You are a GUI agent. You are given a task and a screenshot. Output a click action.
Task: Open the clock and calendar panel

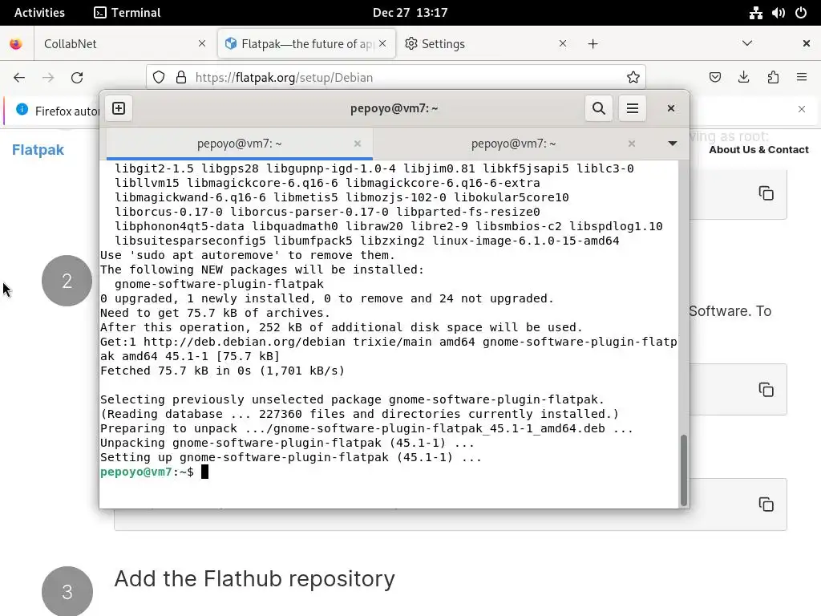(410, 13)
